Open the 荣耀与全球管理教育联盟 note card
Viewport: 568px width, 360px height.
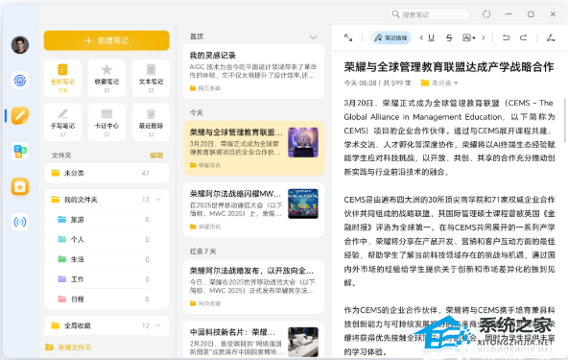click(253, 148)
